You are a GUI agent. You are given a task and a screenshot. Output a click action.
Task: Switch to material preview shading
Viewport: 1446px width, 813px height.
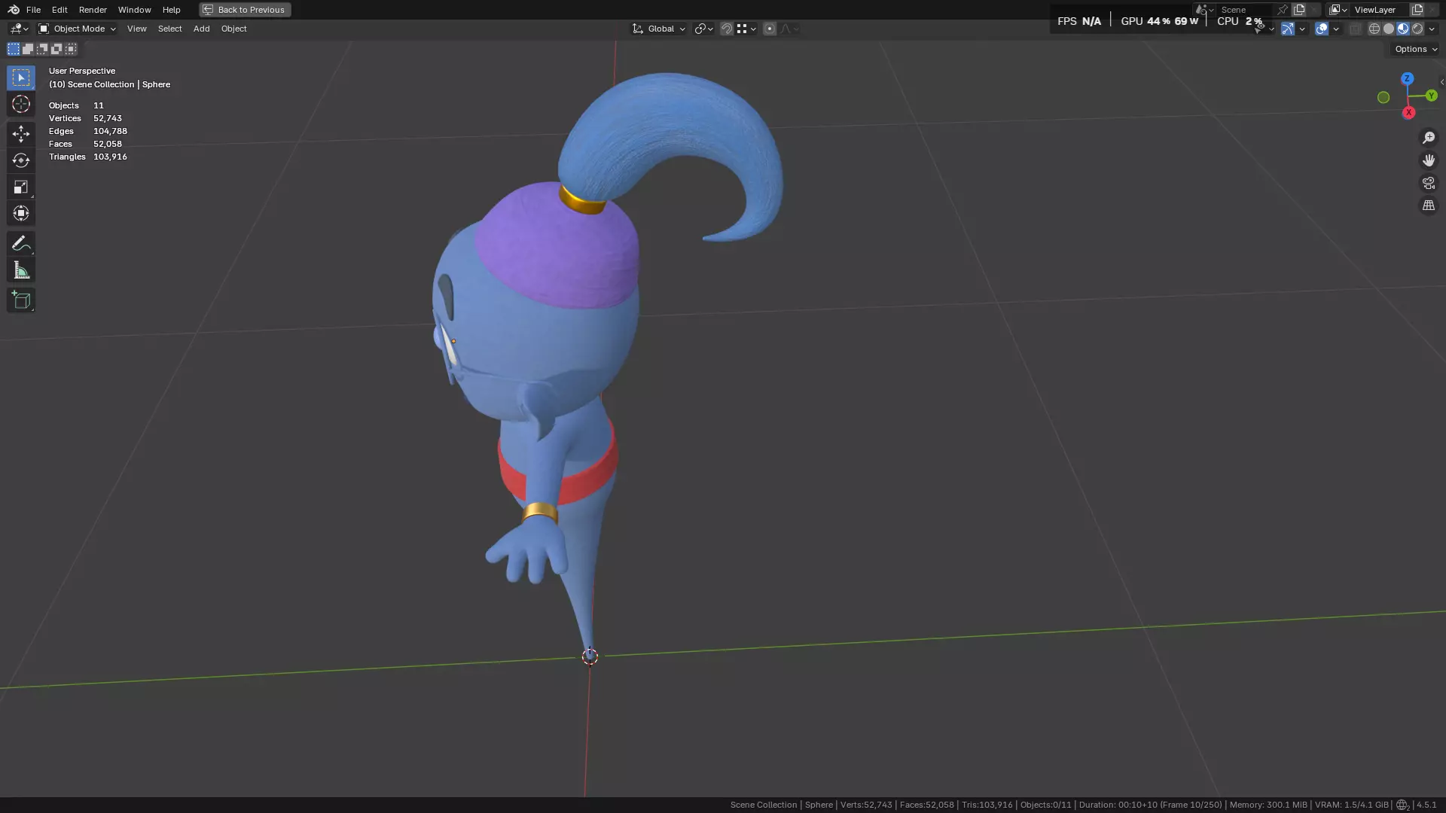[x=1403, y=29]
